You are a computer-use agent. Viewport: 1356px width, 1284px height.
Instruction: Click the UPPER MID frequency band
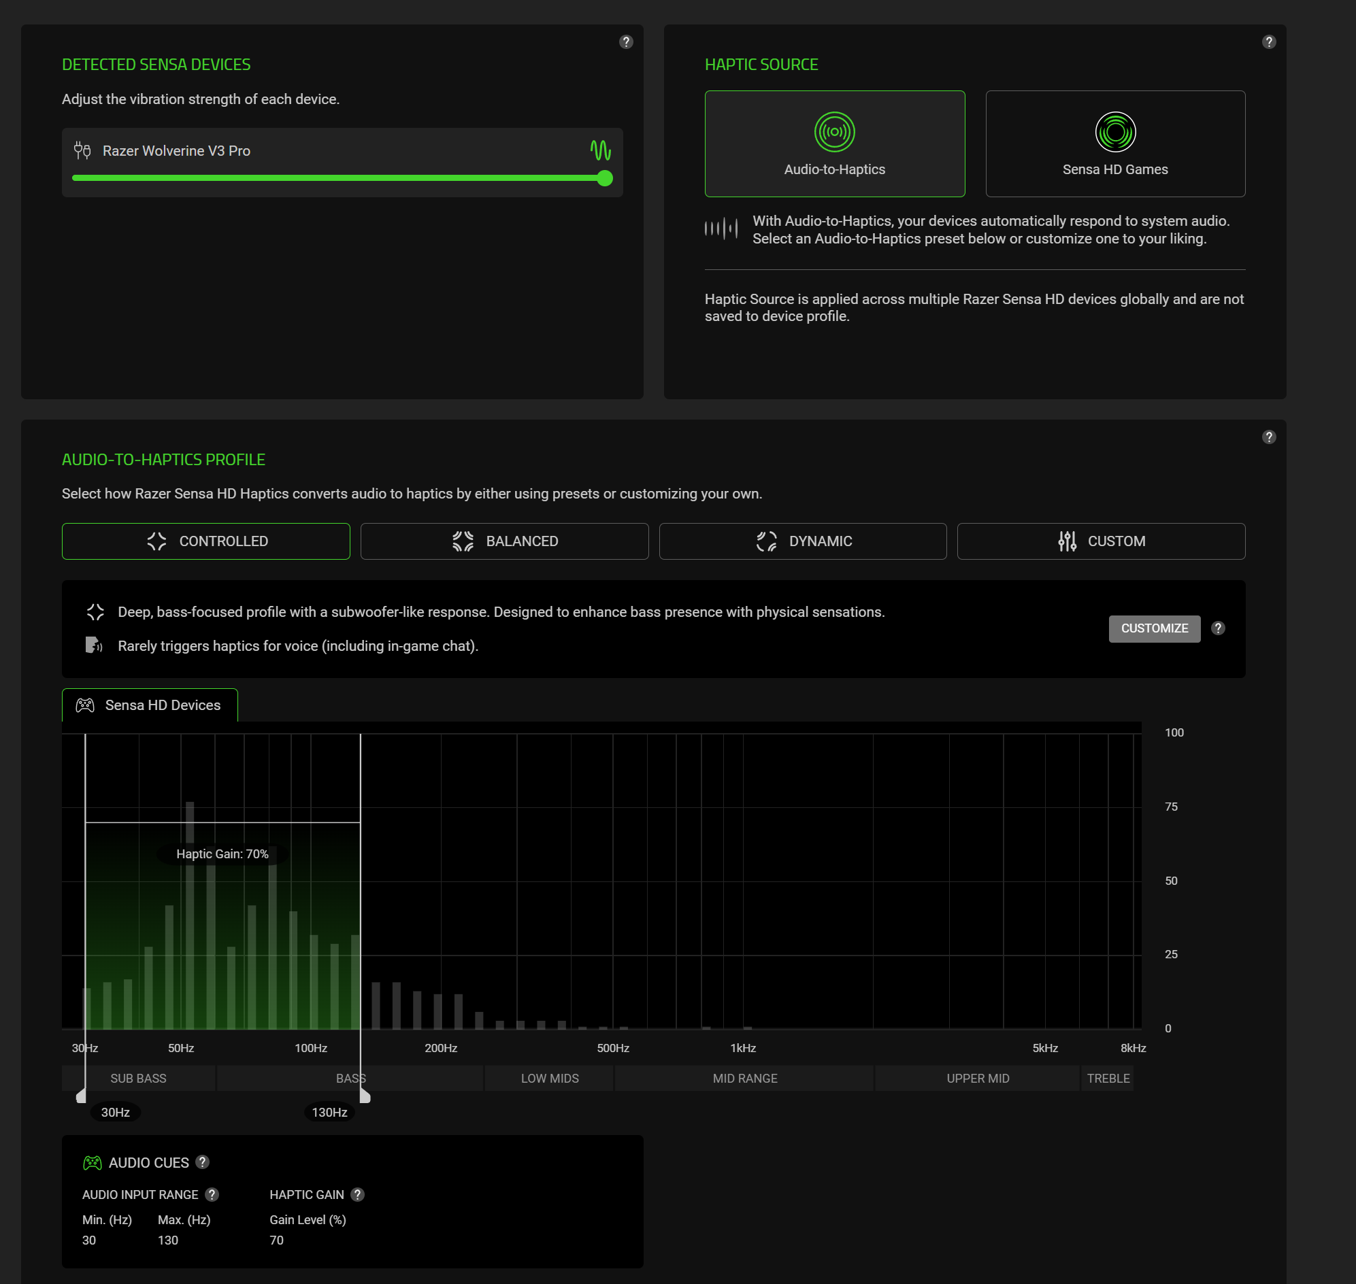point(977,1078)
